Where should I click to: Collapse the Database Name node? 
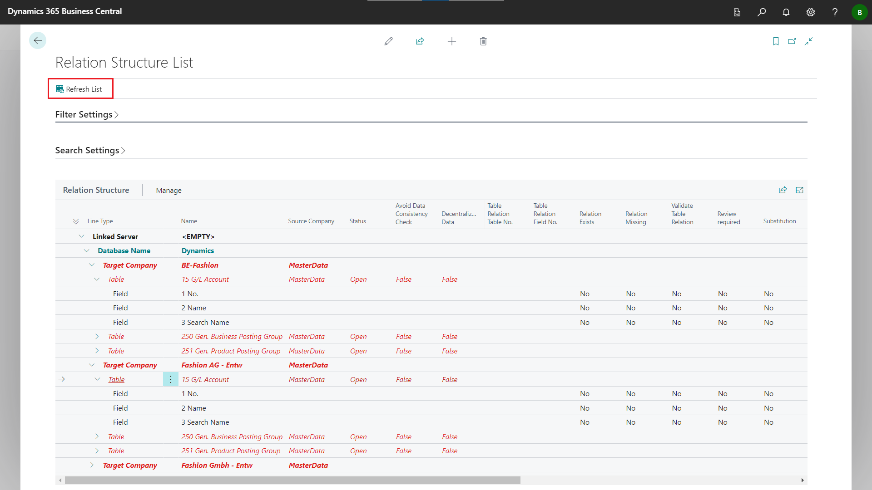(86, 250)
